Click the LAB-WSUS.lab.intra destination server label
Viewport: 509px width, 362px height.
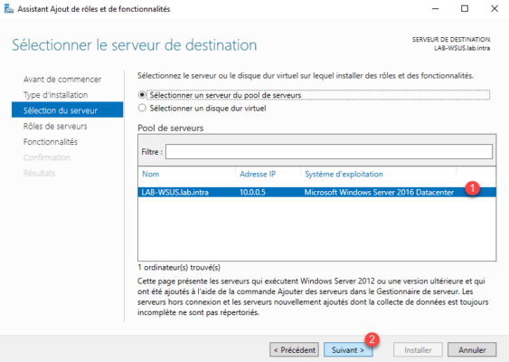point(462,49)
